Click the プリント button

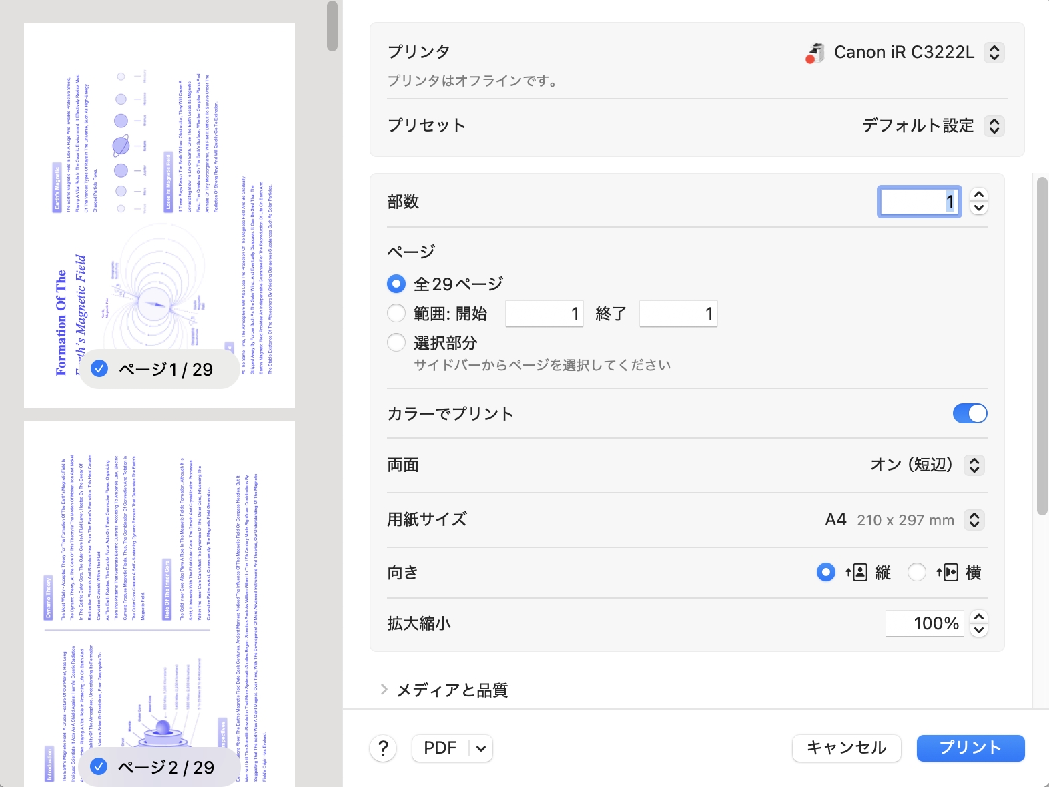[970, 748]
